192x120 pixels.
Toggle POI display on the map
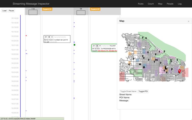(x=143, y=91)
